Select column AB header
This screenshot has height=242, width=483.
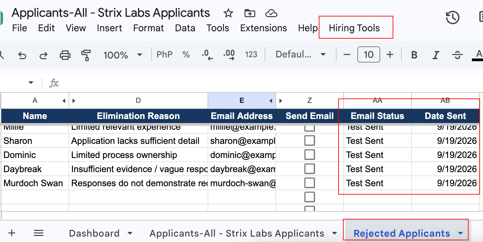click(x=445, y=100)
